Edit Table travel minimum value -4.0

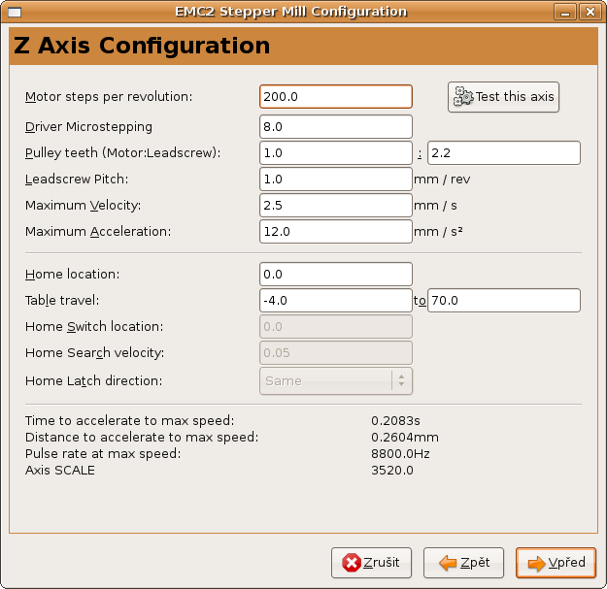click(x=336, y=301)
